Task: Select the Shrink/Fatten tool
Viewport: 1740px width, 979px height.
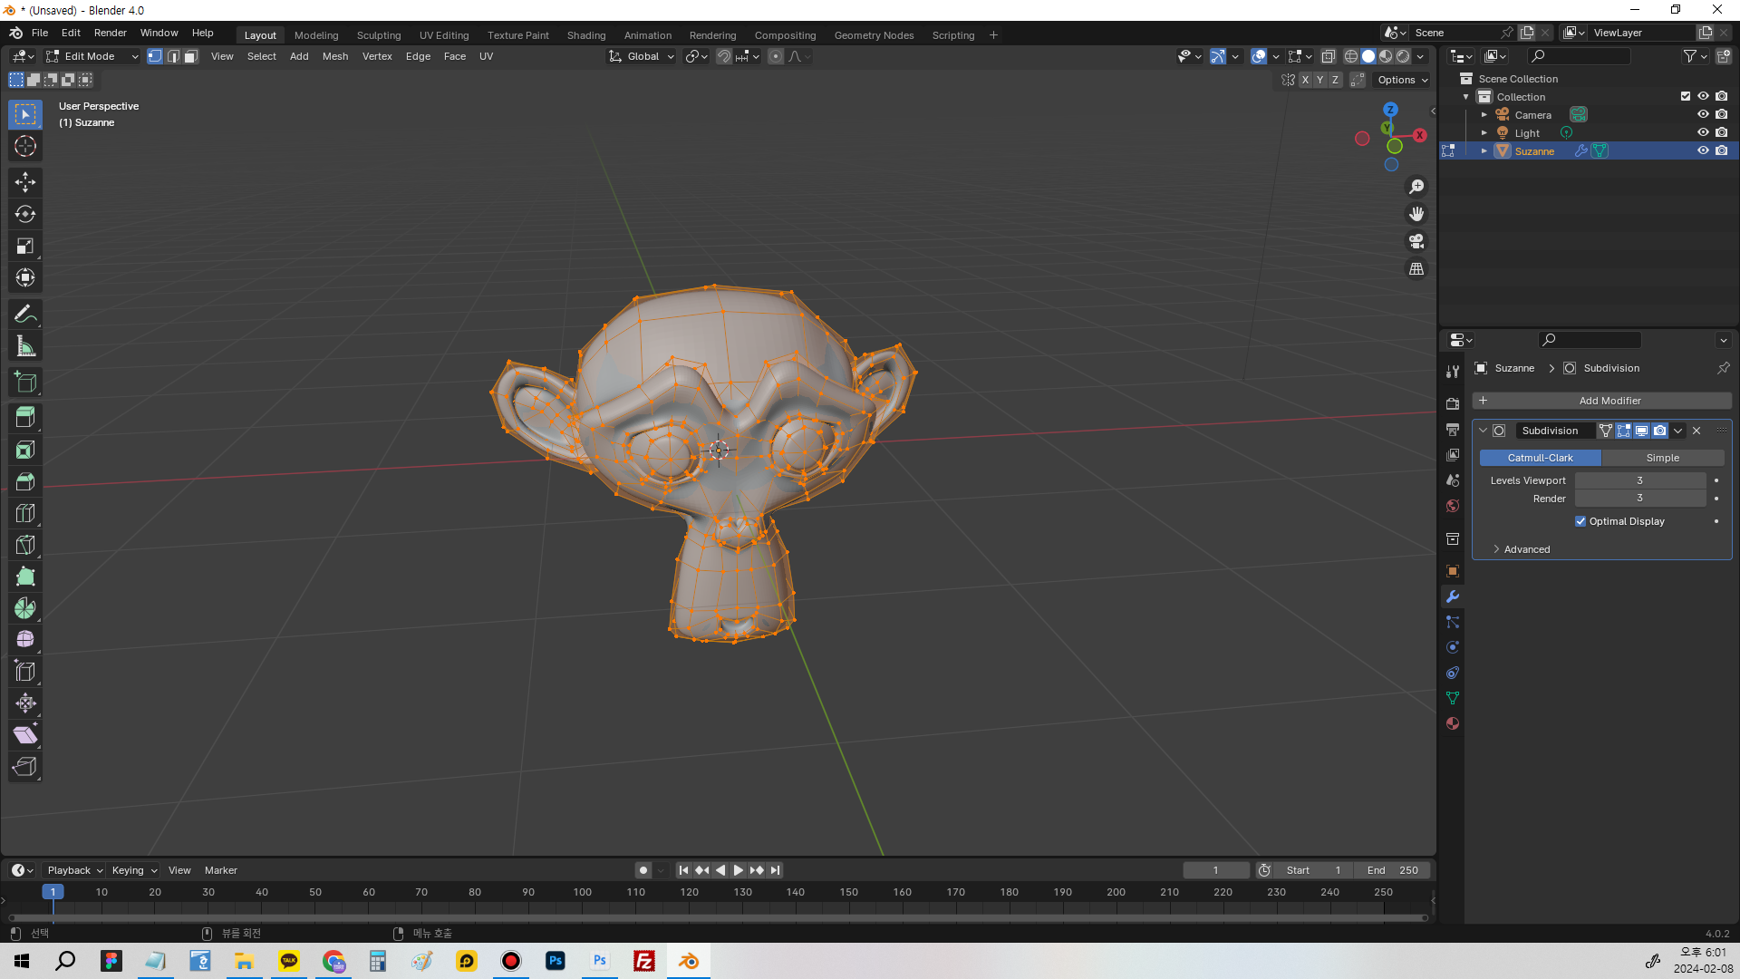Action: click(25, 703)
